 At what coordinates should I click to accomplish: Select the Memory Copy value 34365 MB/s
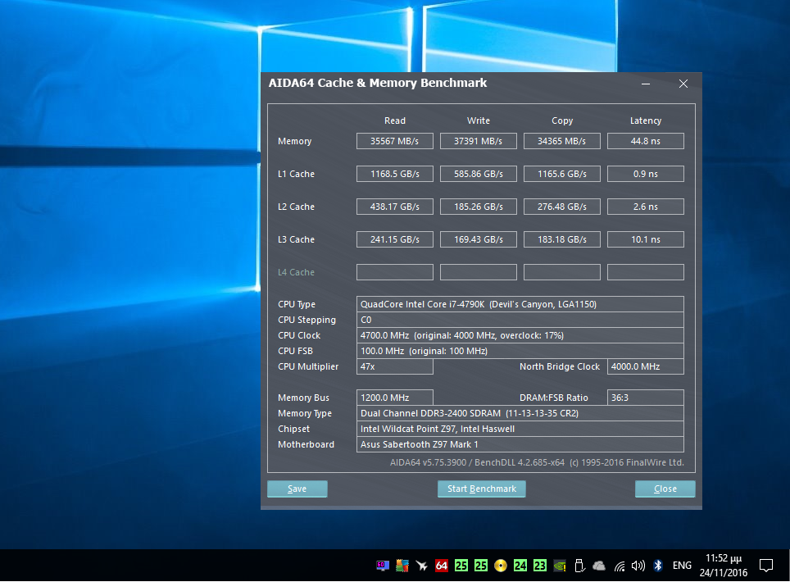click(x=562, y=141)
